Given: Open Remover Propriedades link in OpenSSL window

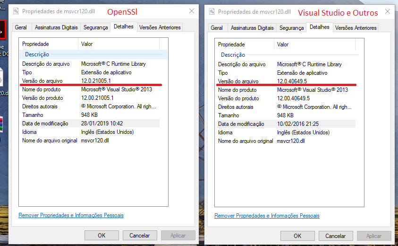Looking at the screenshot, I should pyautogui.click(x=71, y=215).
